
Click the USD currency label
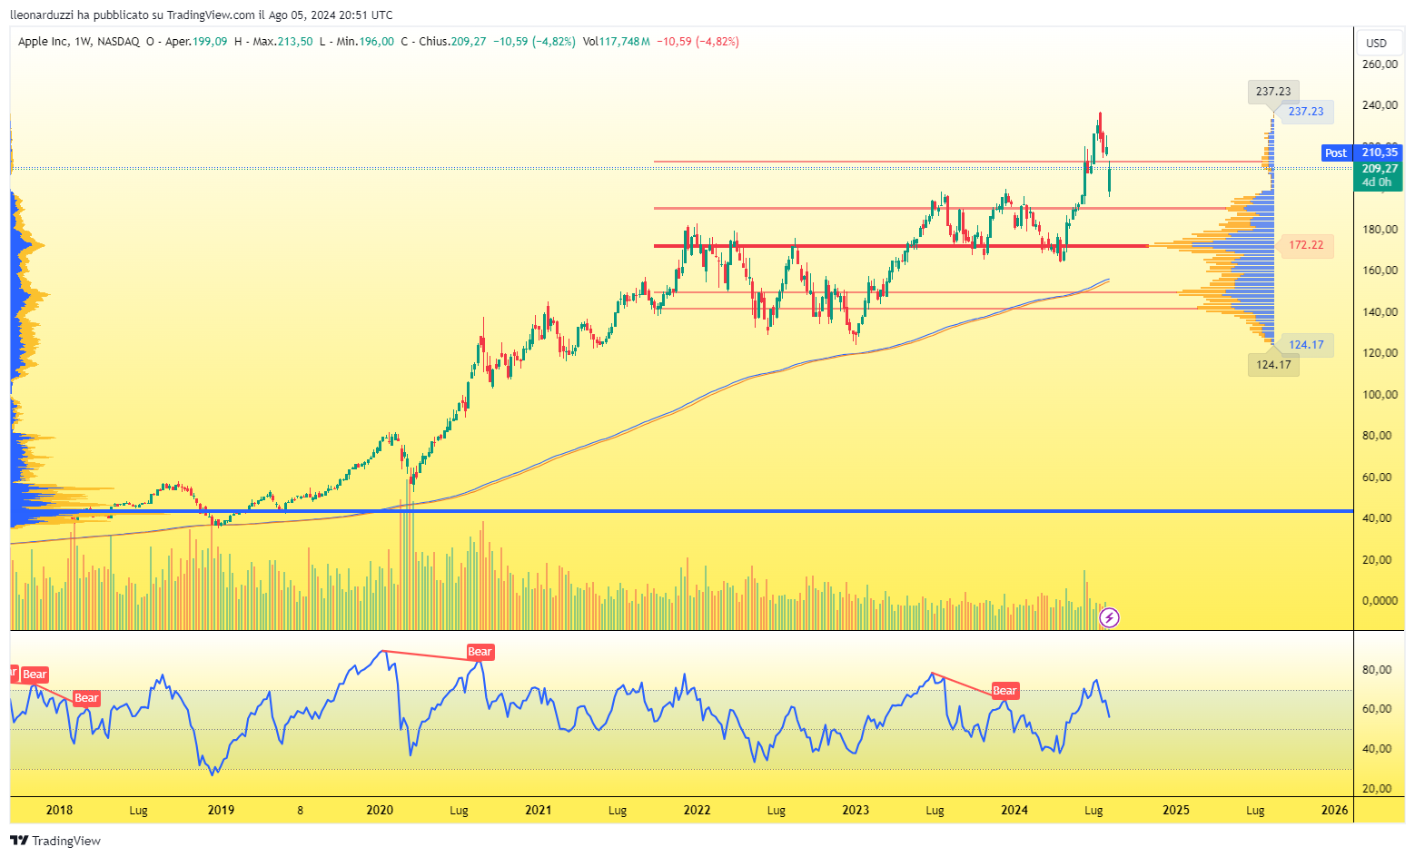point(1376,43)
